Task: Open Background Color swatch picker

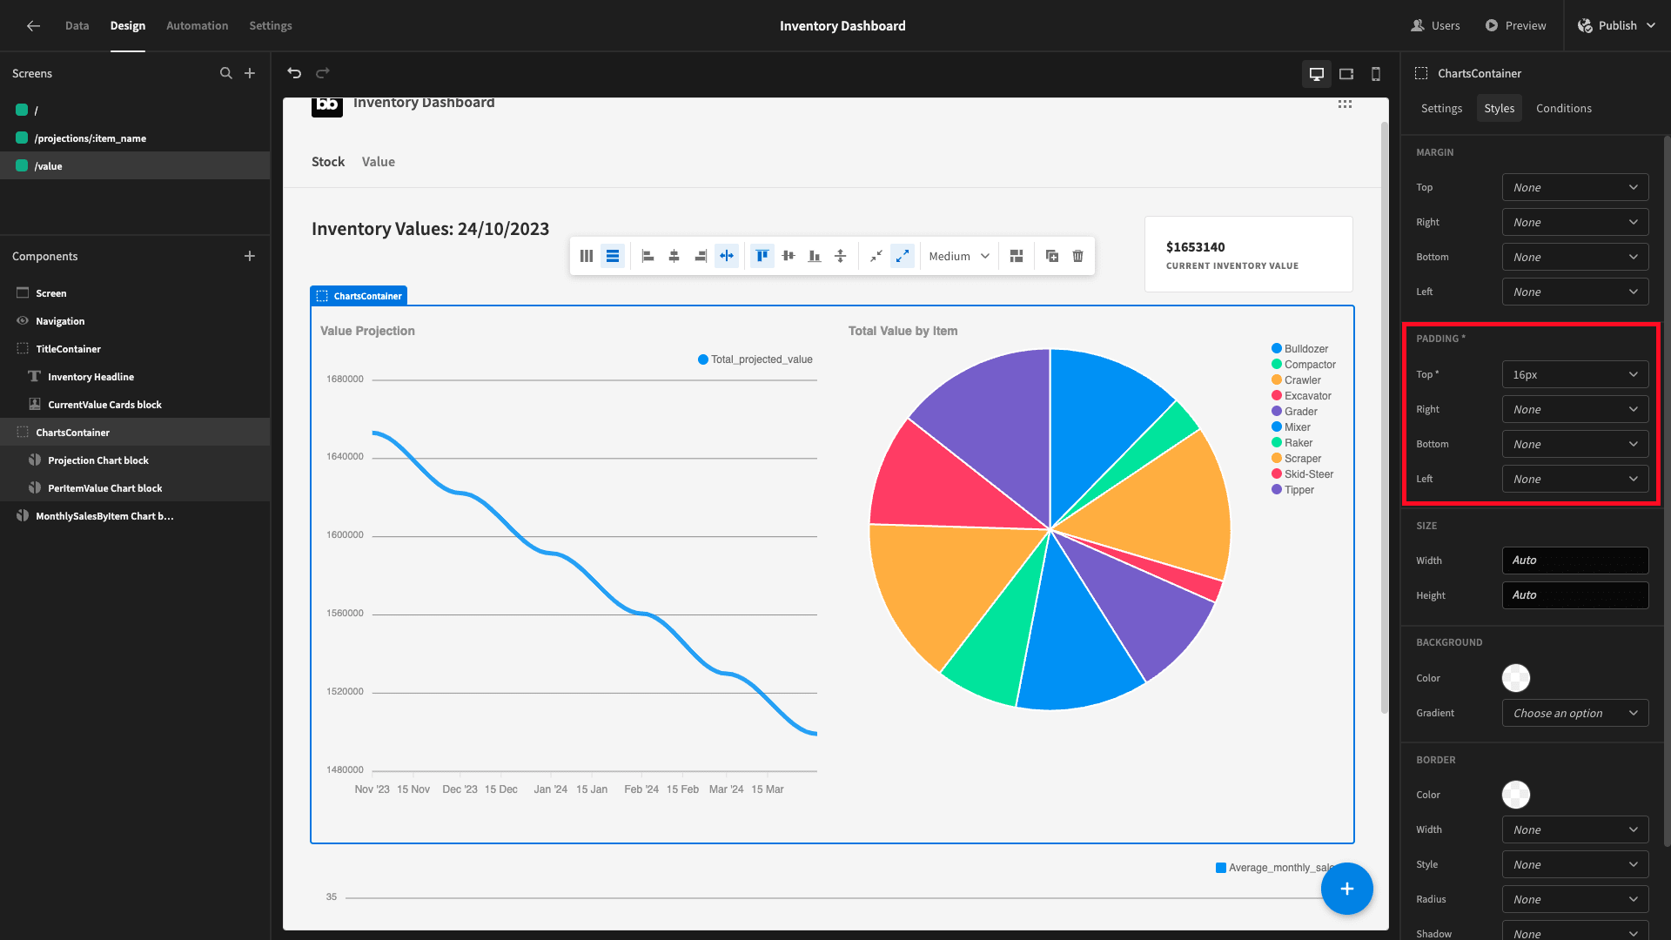Action: point(1516,678)
